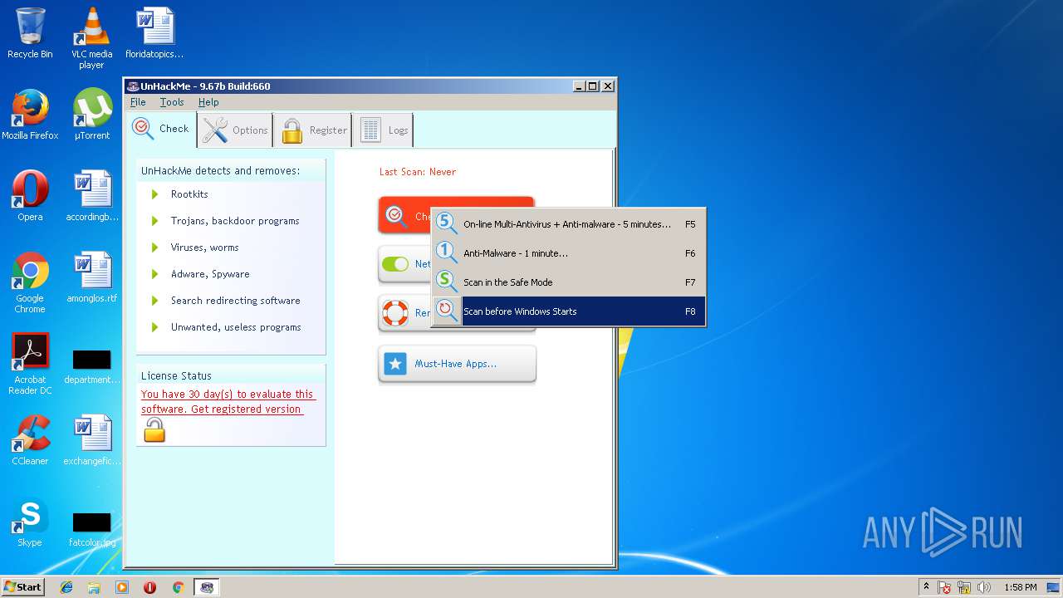Open the Check tab
1063x598 pixels.
[x=162, y=129]
